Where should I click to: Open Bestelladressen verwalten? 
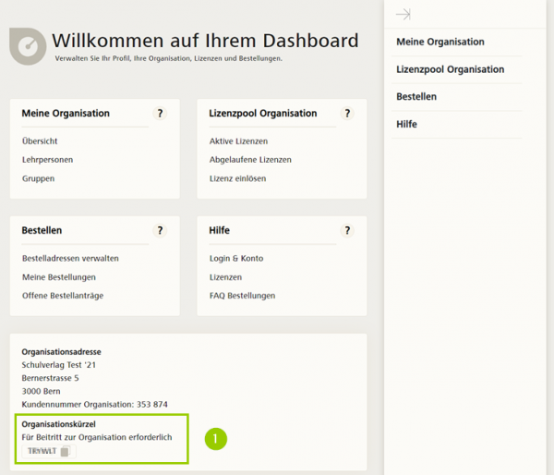[x=70, y=259]
